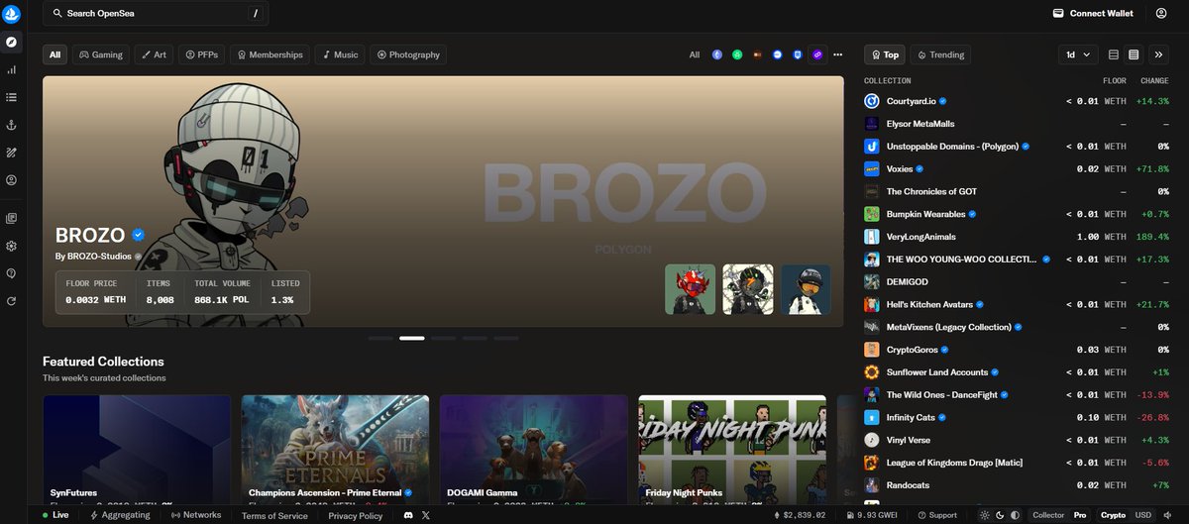Go to the first carousel slide indicator
This screenshot has height=524, width=1189.
click(380, 338)
